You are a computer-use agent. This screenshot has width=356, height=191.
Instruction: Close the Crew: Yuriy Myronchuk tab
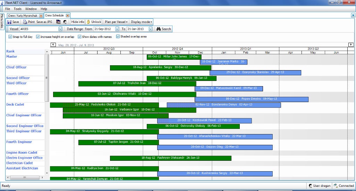[41, 16]
